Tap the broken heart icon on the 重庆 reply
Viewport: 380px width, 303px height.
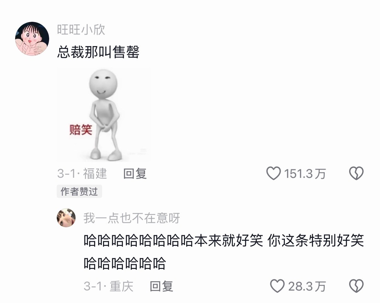pos(356,286)
